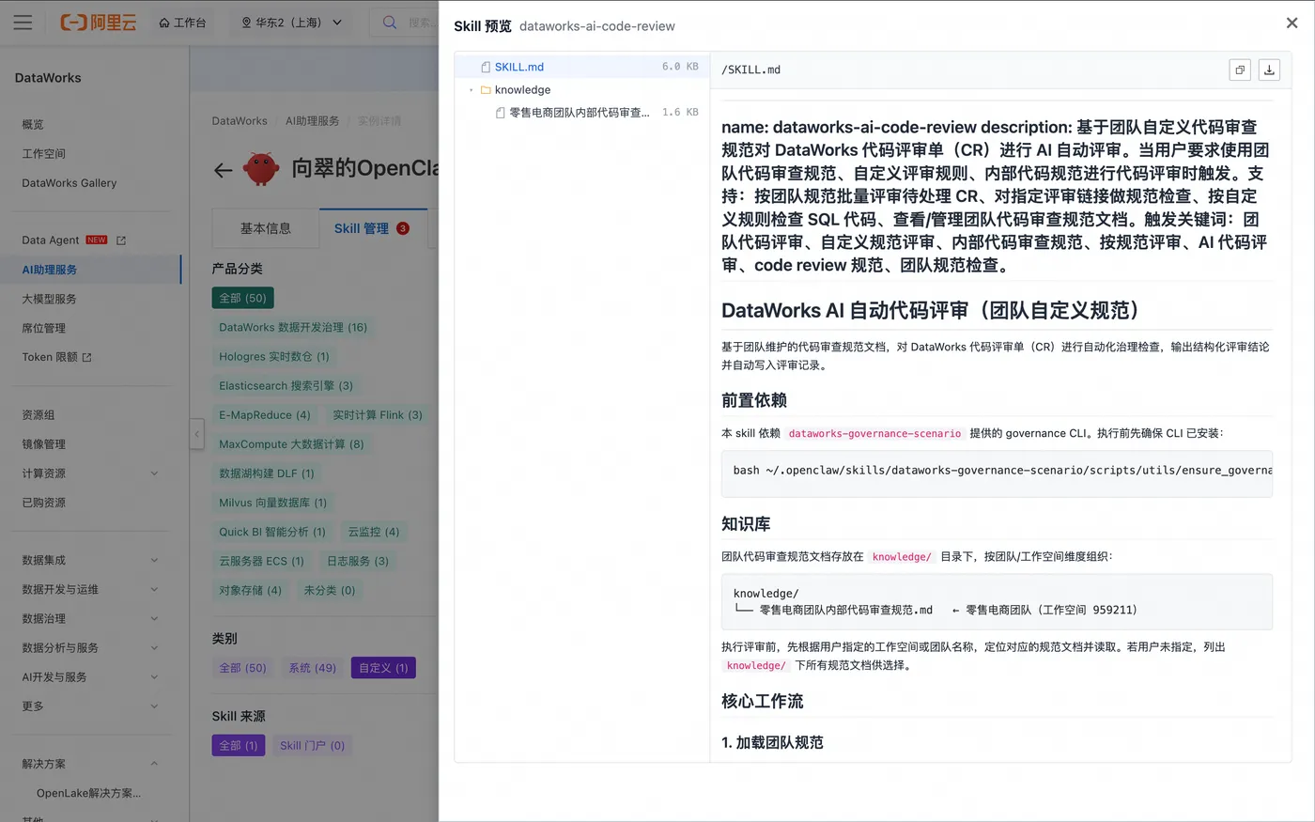Filter by DataWorks 数据开发治理 (16)
This screenshot has width=1315, height=822.
coord(293,327)
